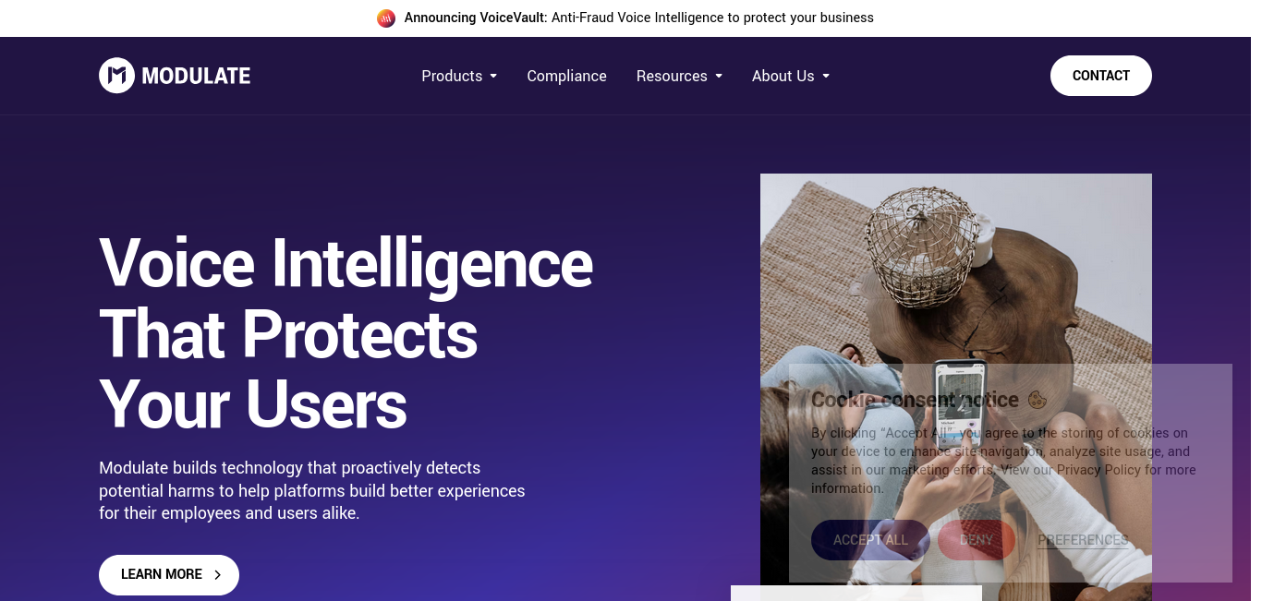Viewport: 1262px width, 601px height.
Task: Click the LEARN MORE button
Action: (169, 574)
